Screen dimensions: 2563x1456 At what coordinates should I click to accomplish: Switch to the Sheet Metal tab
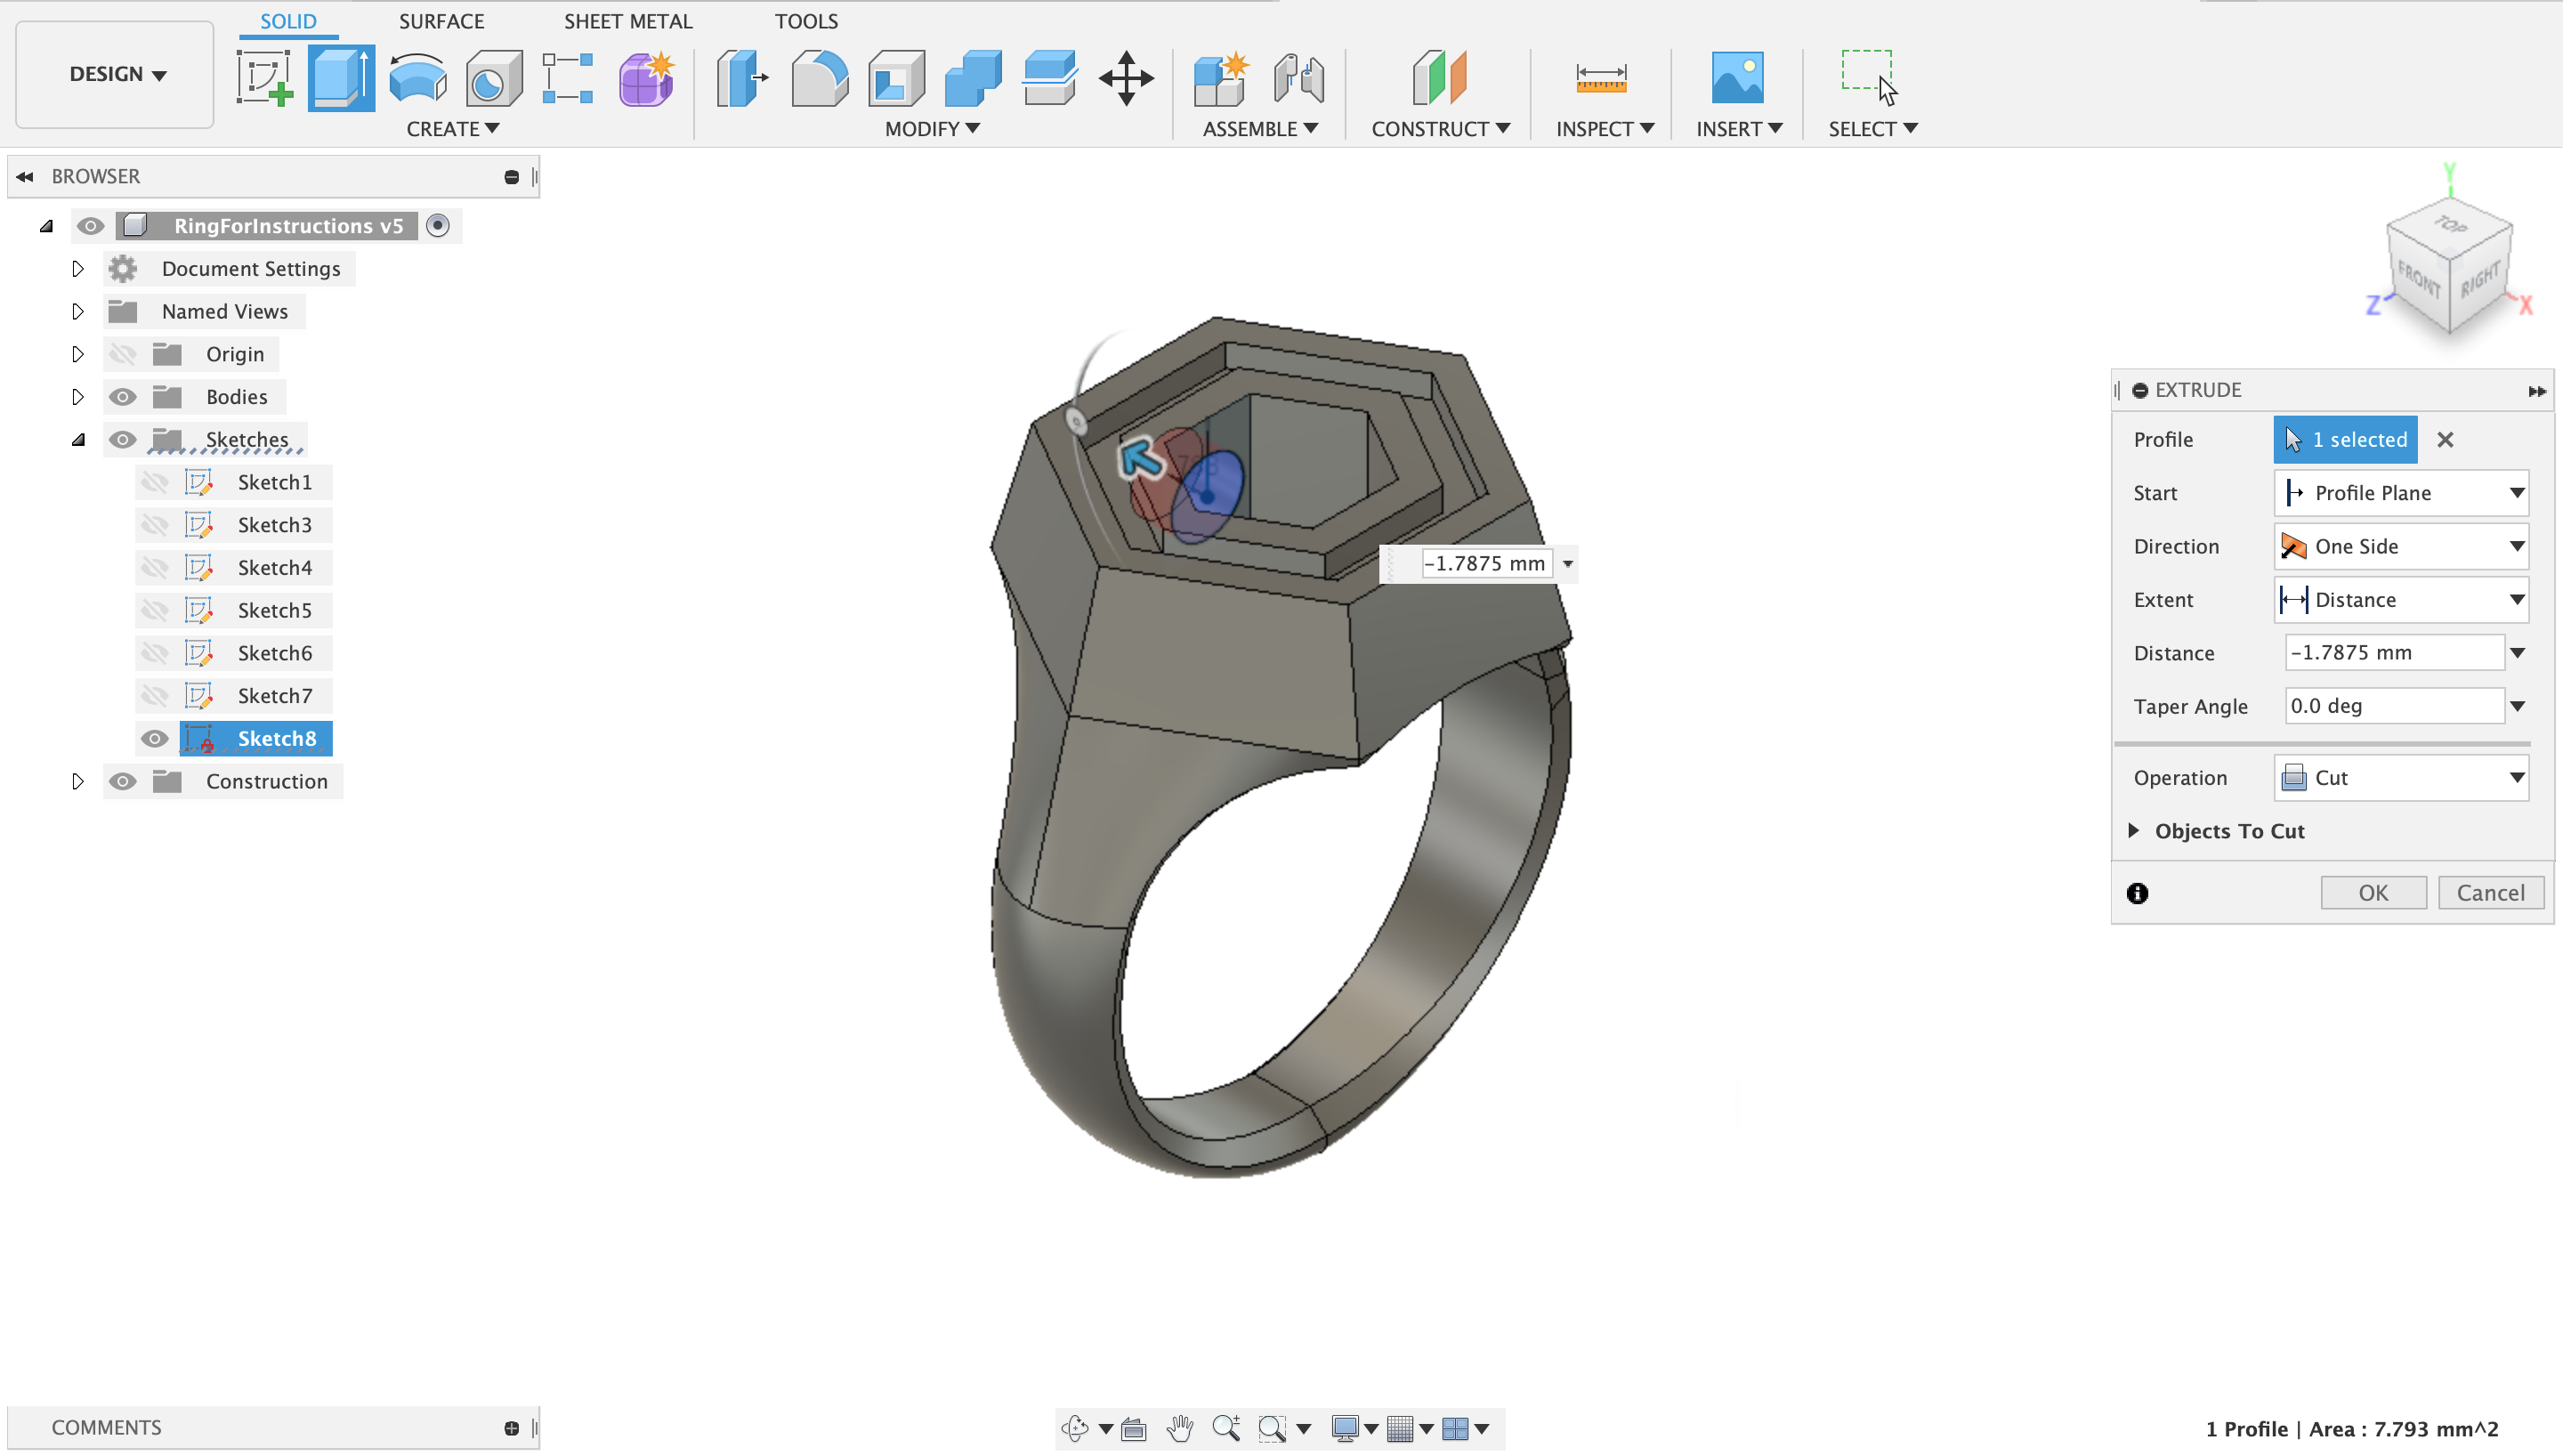click(x=627, y=21)
